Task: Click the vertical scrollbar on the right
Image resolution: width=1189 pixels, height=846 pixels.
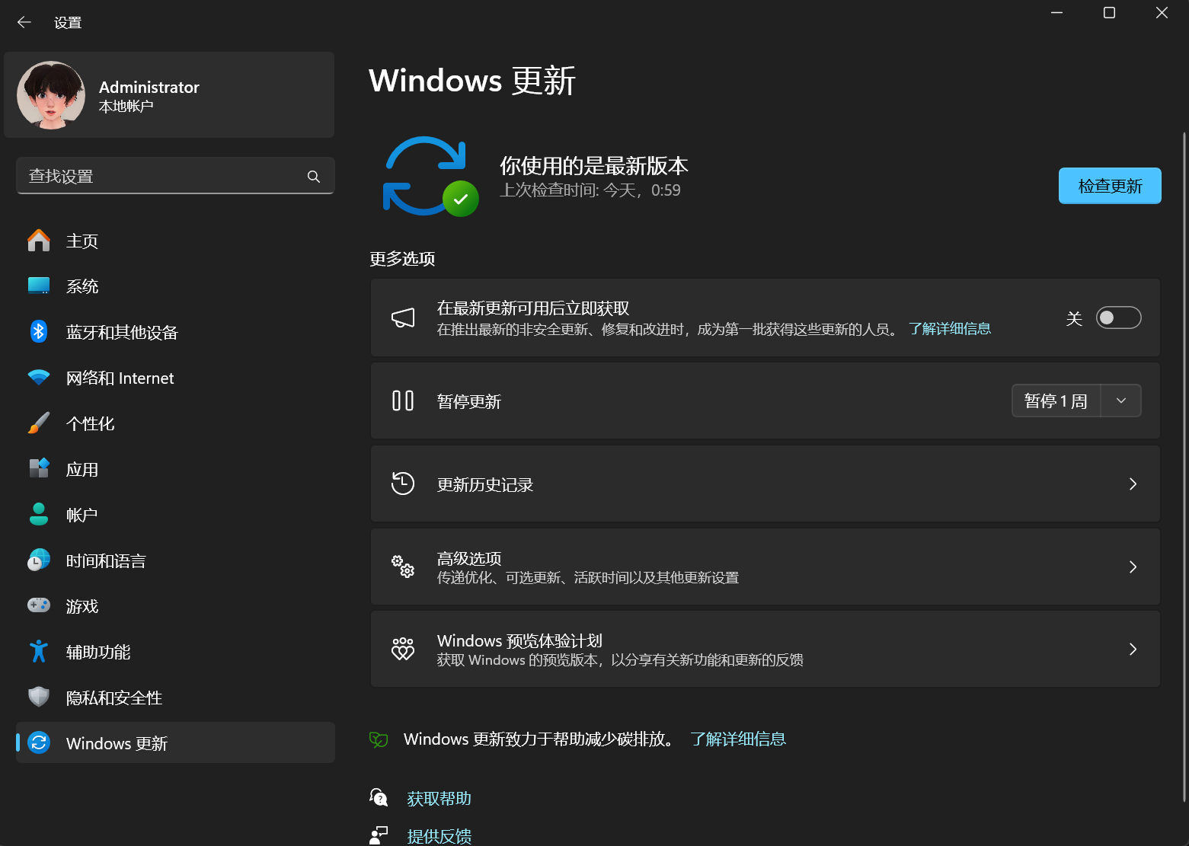Action: pos(1184,466)
